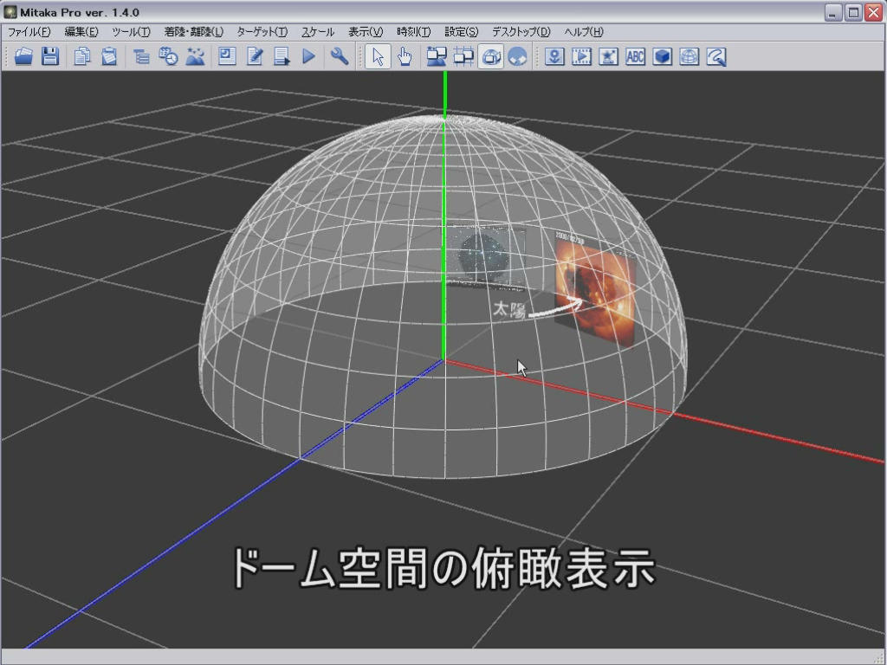Click the star image frame icon
The image size is (887, 665).
click(609, 56)
